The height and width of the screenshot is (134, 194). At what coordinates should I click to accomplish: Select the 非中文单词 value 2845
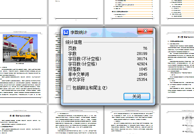(x=143, y=74)
